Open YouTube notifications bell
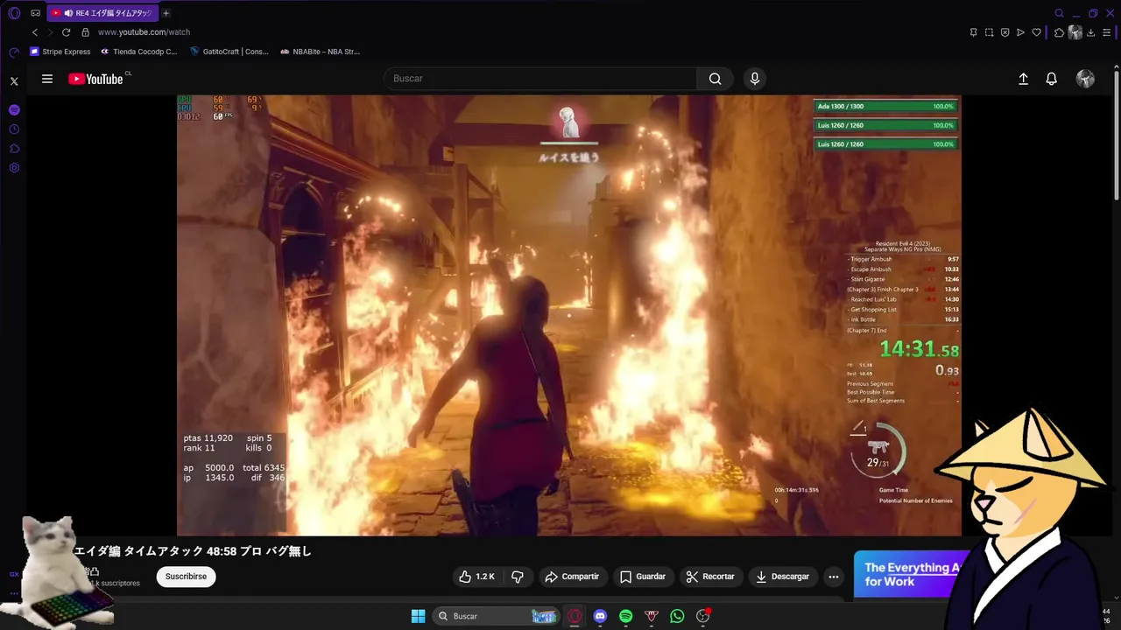Viewport: 1121px width, 630px height. [1052, 79]
